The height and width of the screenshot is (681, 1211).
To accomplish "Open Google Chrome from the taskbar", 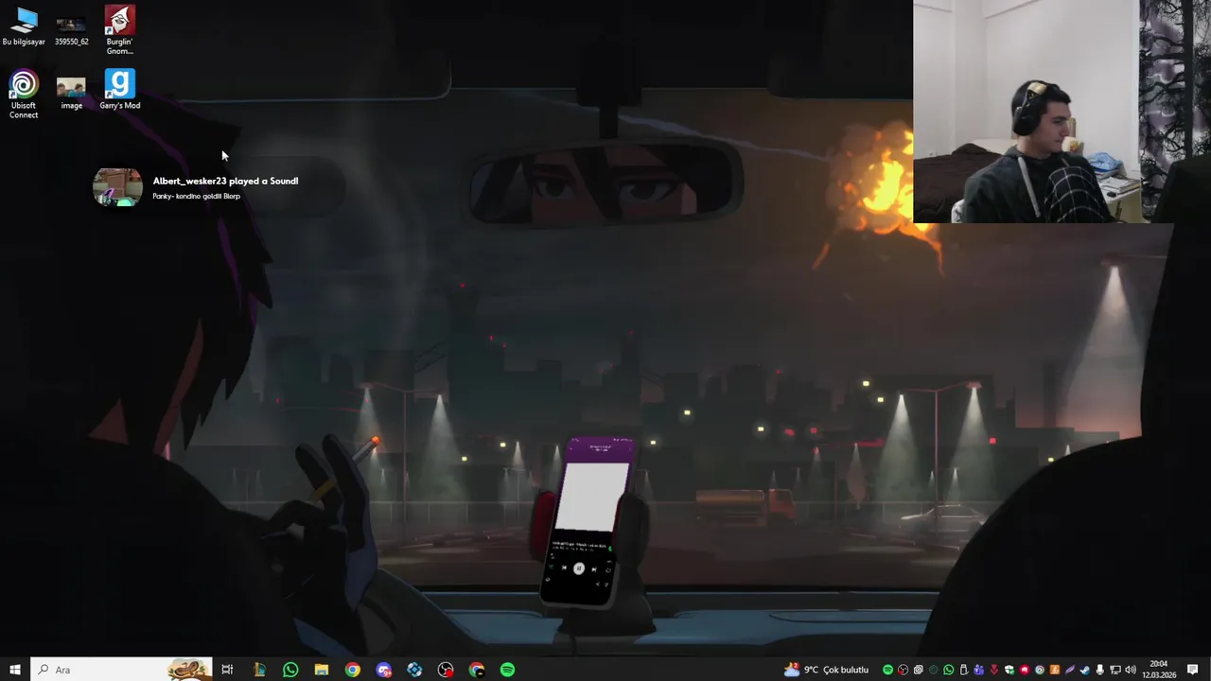I will click(352, 670).
